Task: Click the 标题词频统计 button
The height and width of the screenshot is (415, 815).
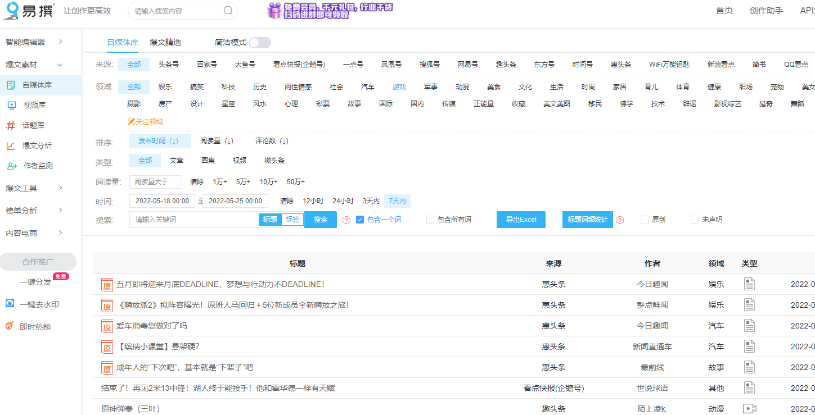Action: [587, 220]
